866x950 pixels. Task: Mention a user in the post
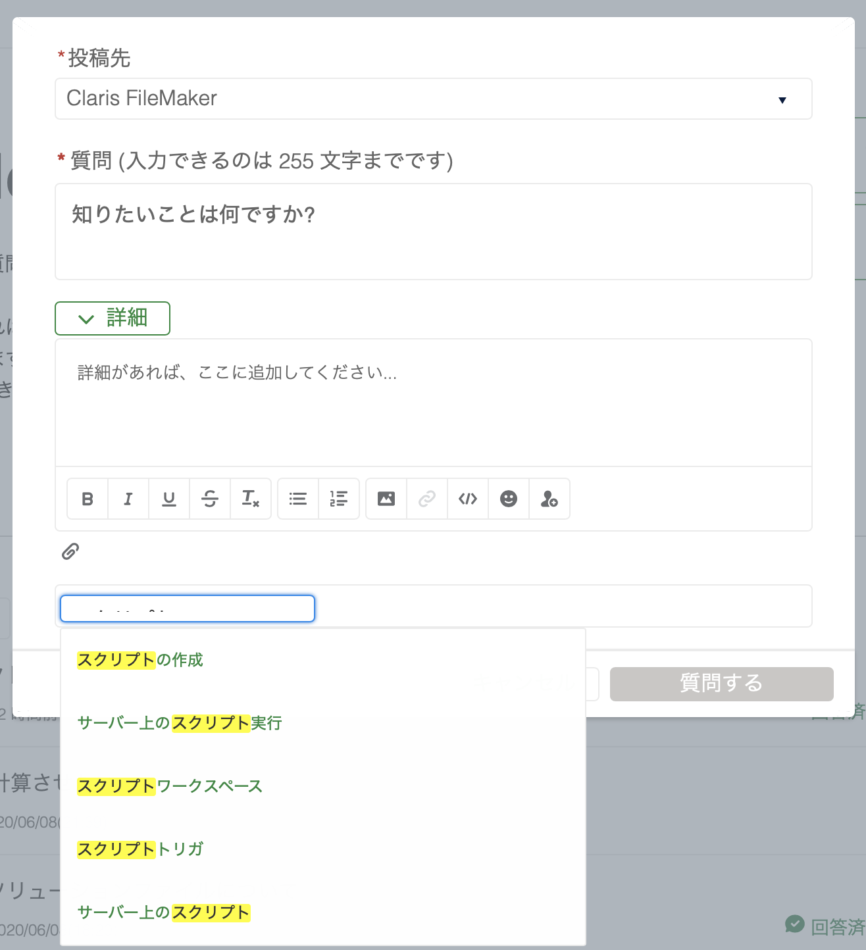549,499
